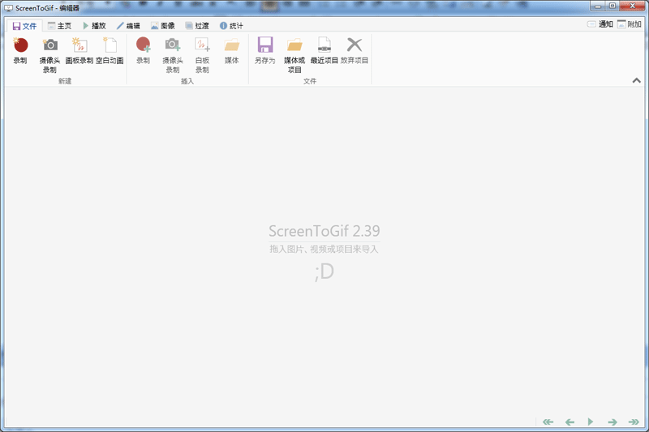Close the ScreenToGif editor window
The height and width of the screenshot is (432, 649).
pyautogui.click(x=633, y=6)
